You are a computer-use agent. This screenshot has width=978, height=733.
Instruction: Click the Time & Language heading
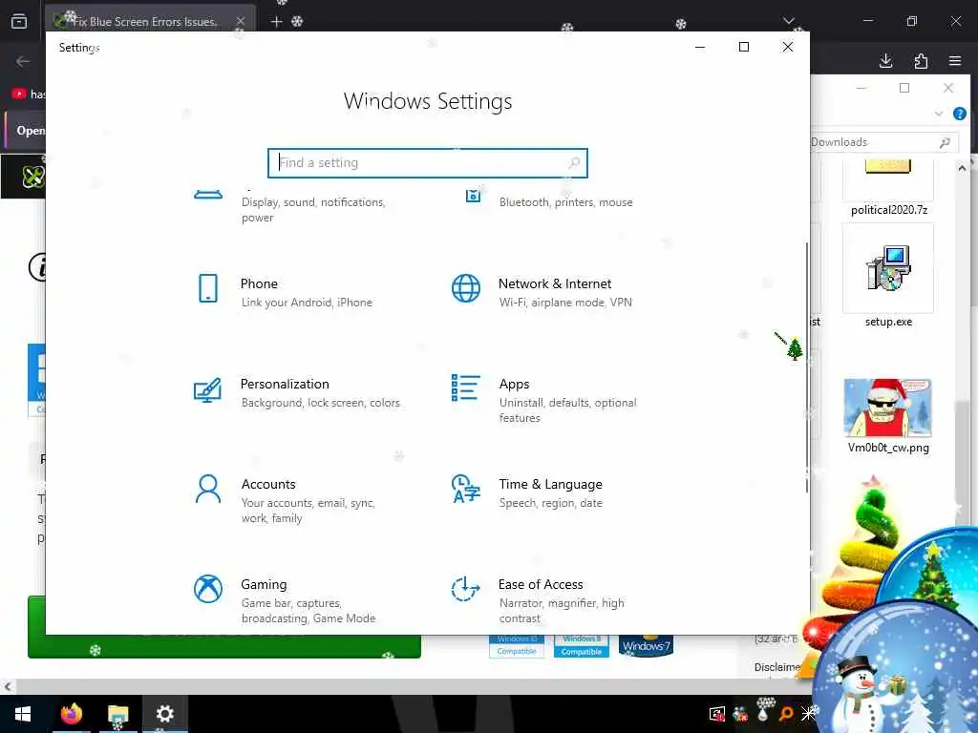550,484
